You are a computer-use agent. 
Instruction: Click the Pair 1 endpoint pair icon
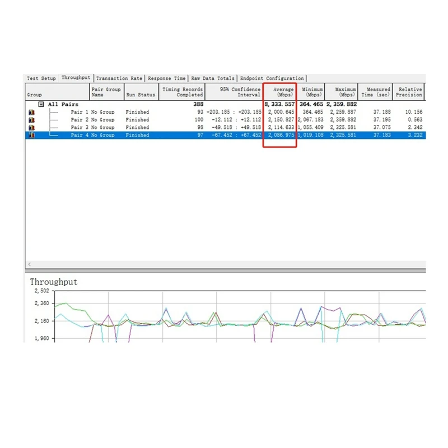point(32,113)
